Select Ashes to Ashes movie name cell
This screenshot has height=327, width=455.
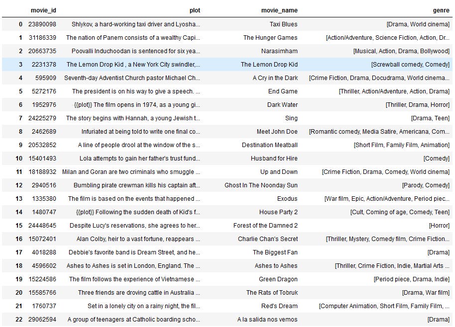tap(276, 266)
